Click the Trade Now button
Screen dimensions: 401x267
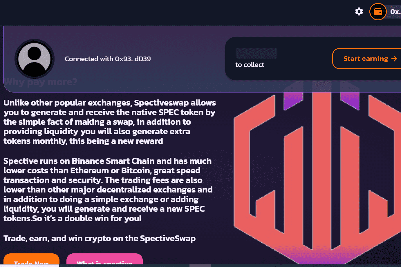click(31, 262)
